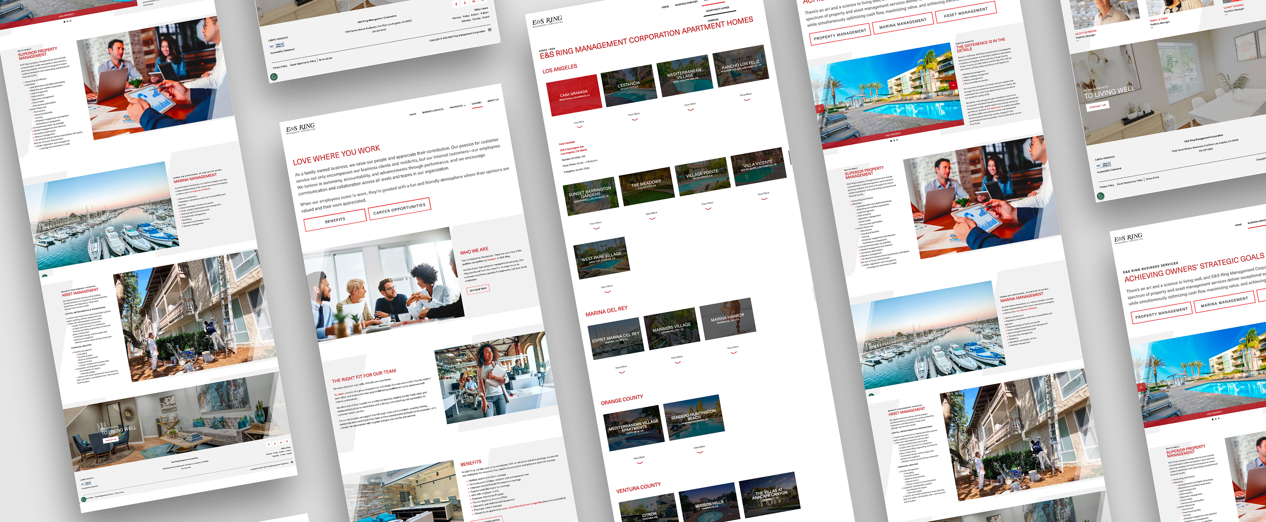
Task: Open HOME in the careers page navigation
Action: click(x=413, y=114)
